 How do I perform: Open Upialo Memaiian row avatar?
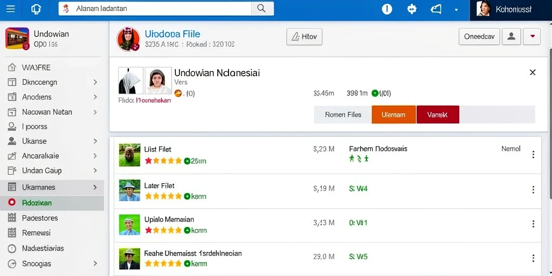[x=129, y=225]
